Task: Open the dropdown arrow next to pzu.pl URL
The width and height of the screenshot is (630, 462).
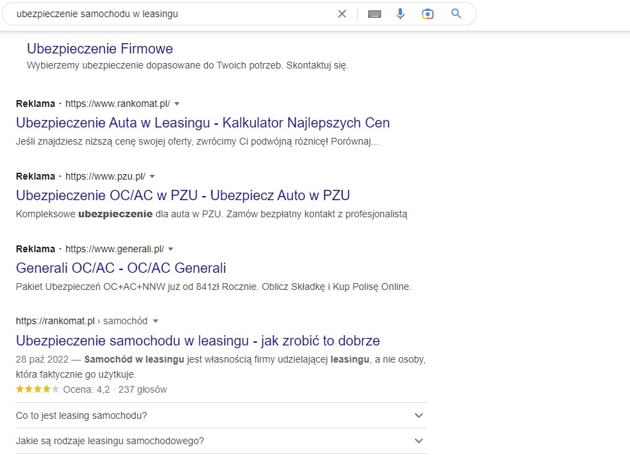Action: (x=152, y=176)
